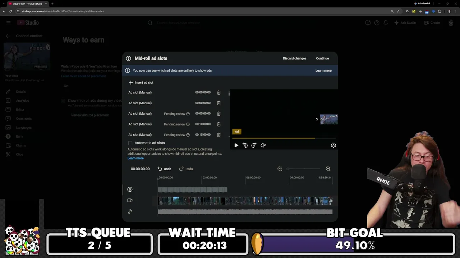The image size is (460, 258).
Task: Toggle Show mid-roll ads during my video
Action: pos(63,101)
